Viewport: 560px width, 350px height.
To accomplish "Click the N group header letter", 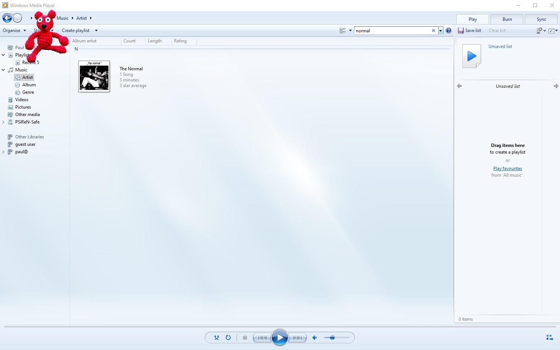I will [x=76, y=49].
